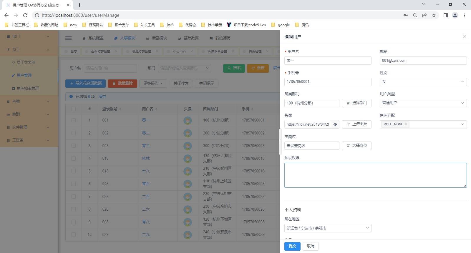Check the row for account 010
471x253 pixels.
(74, 158)
